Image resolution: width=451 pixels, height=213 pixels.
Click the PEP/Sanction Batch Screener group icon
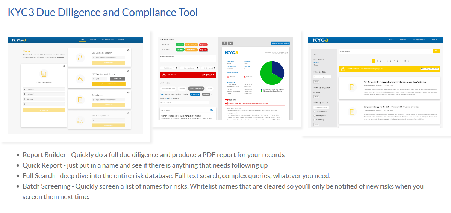click(x=80, y=78)
